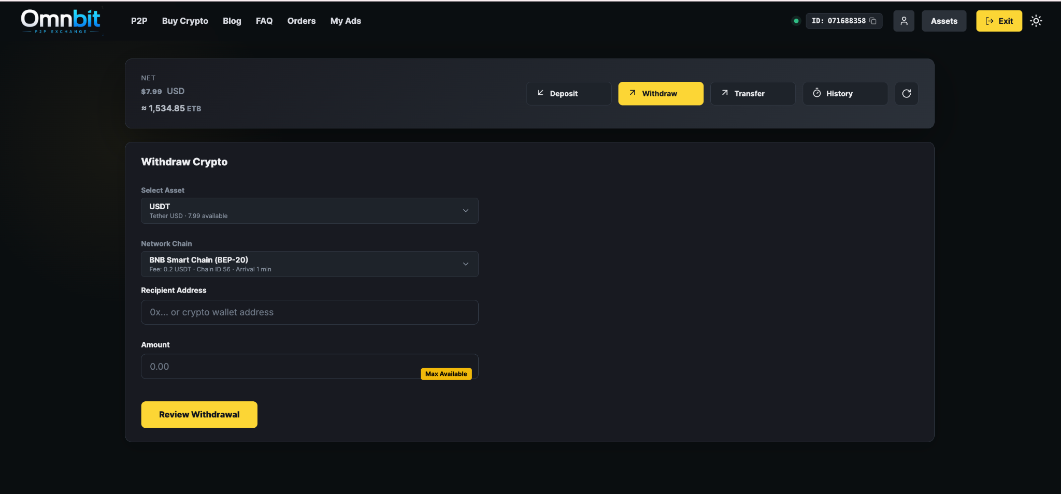Focus the Recipient Address input field
The width and height of the screenshot is (1061, 494).
click(x=309, y=312)
